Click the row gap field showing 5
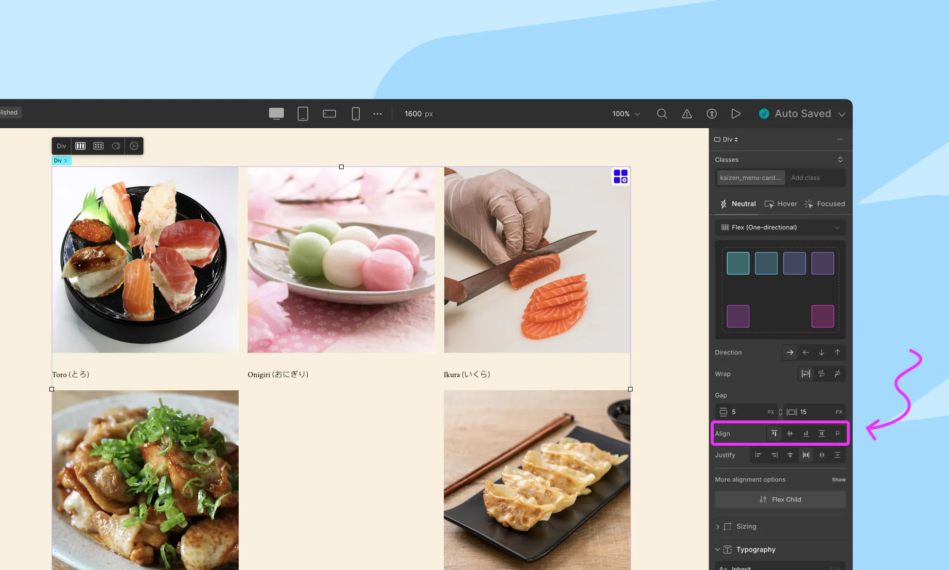 746,412
